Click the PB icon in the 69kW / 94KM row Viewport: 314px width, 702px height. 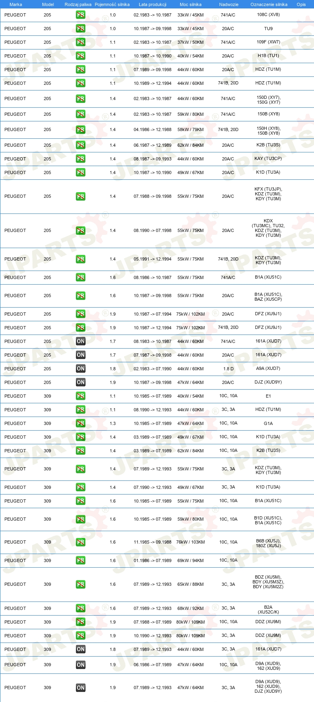pyautogui.click(x=81, y=560)
